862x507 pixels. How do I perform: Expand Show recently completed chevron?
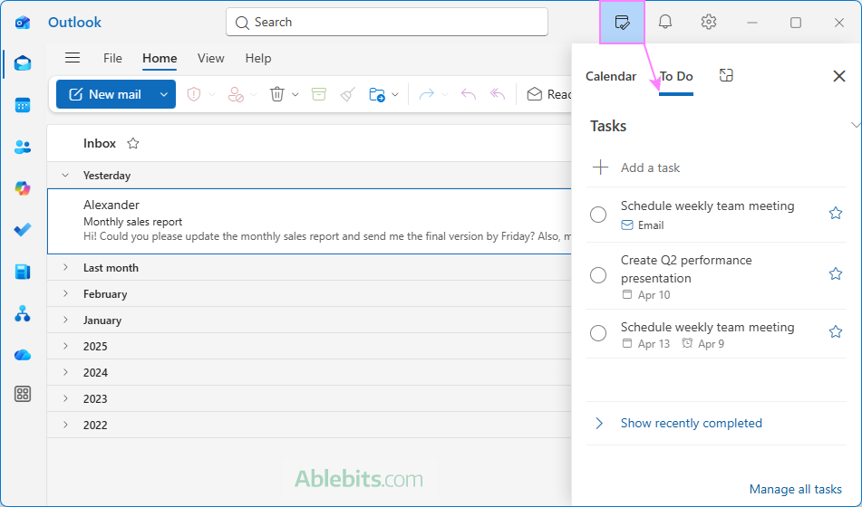tap(599, 423)
